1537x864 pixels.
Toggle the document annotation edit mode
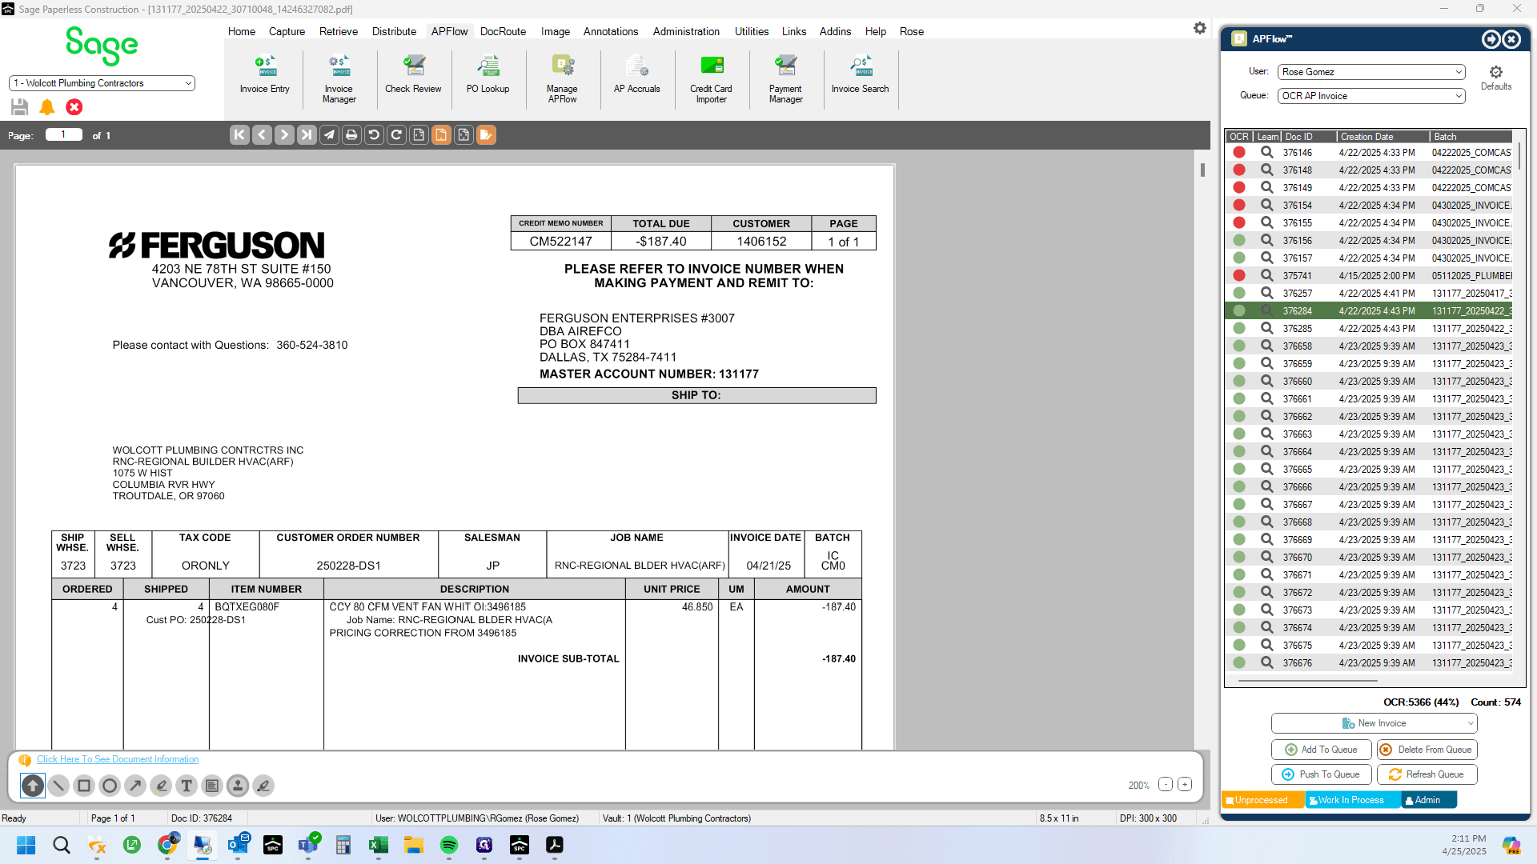click(486, 134)
